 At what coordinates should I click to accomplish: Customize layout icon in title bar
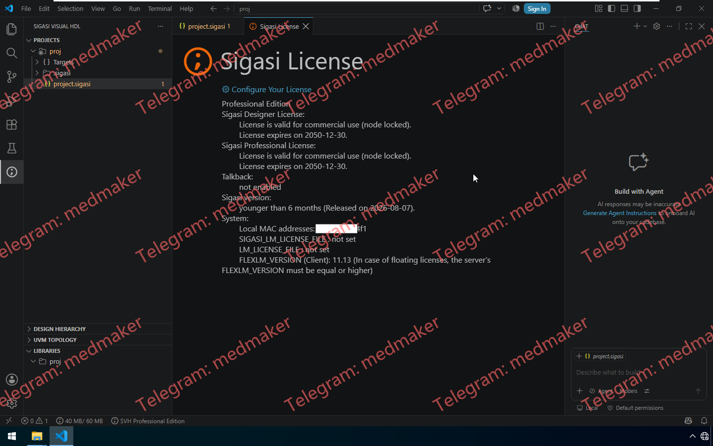click(599, 8)
